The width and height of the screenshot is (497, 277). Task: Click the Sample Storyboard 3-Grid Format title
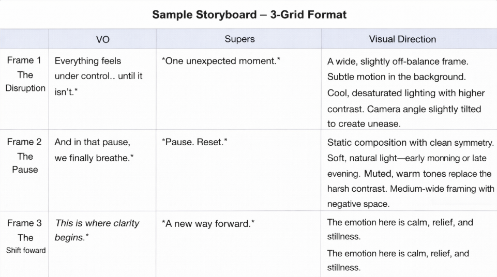(x=249, y=14)
